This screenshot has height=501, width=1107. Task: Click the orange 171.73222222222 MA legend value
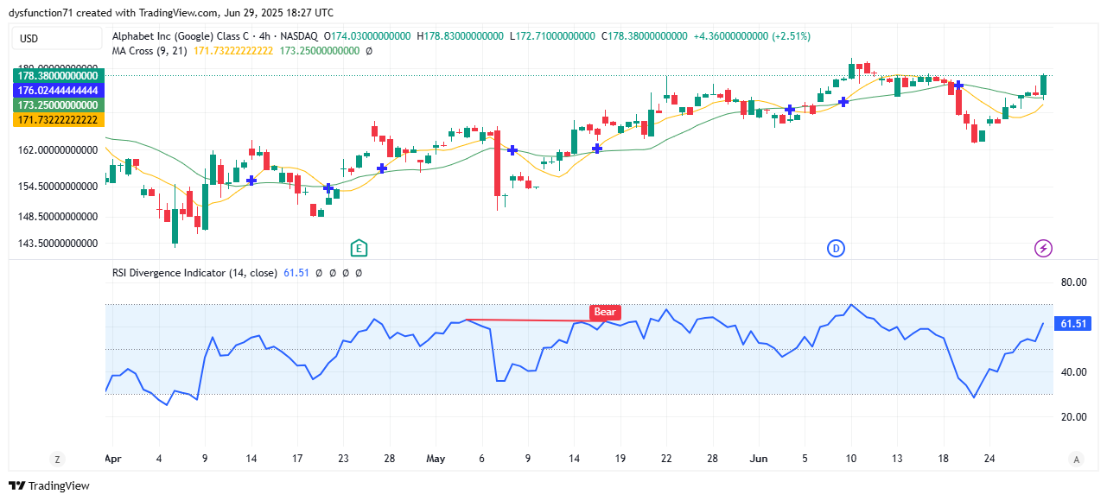tap(233, 51)
